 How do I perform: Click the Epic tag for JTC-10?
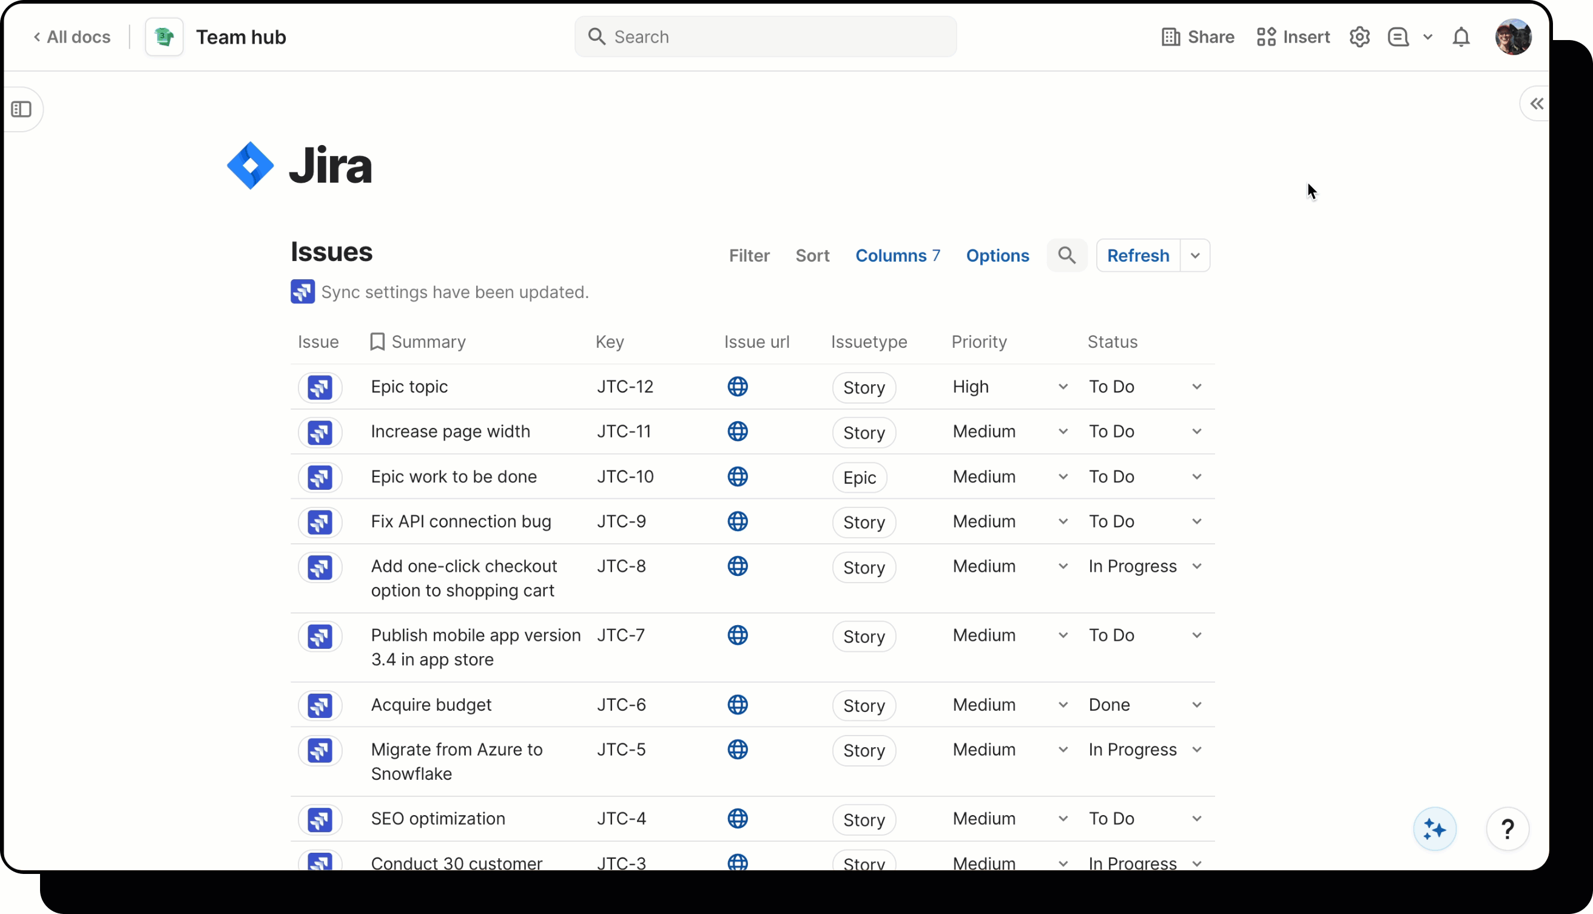859,478
